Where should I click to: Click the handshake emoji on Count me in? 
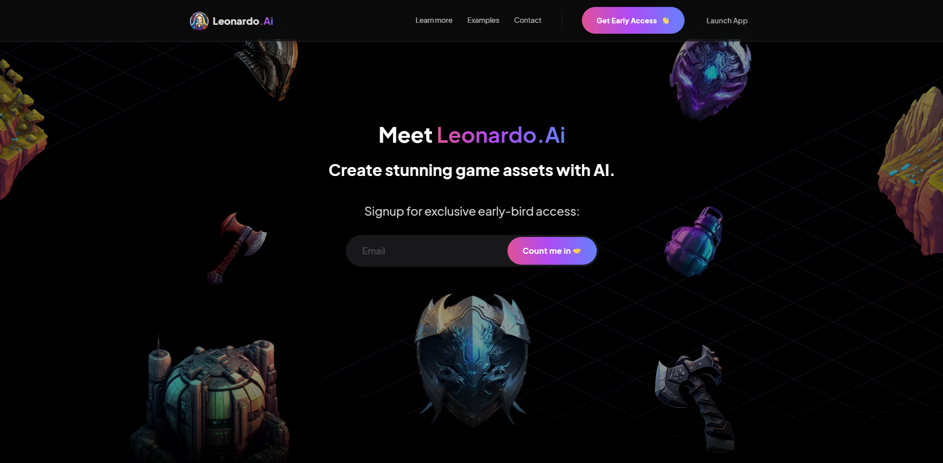[577, 251]
